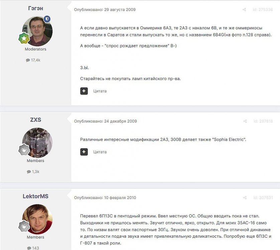
Task: Click share icon on Гэгэн's post
Action: click(x=244, y=10)
